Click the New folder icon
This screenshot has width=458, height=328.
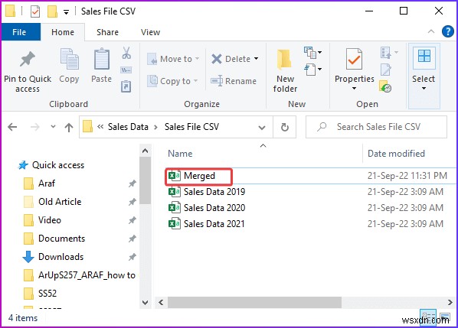click(x=284, y=60)
